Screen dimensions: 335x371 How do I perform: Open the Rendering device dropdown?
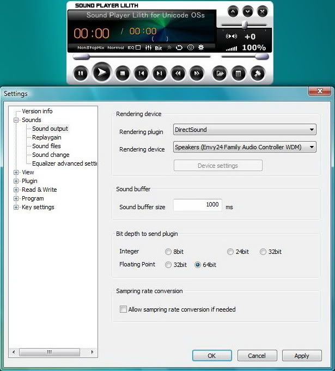pos(245,147)
